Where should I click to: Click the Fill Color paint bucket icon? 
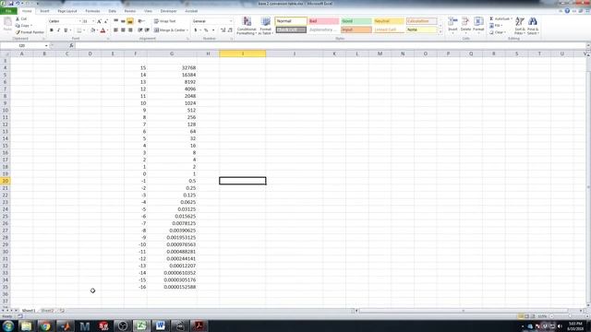tap(92, 30)
